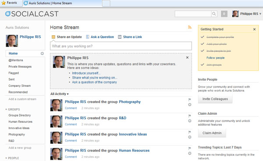The image size is (263, 161).
Task: Click the search magnifier icon
Action: 214,14
